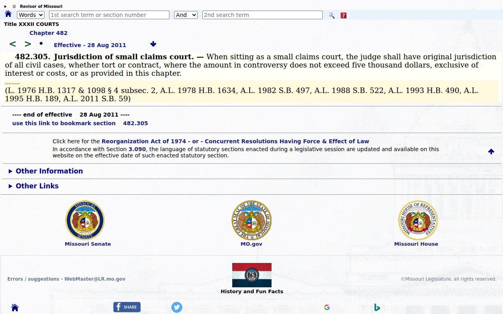Go to next section with green right arrow
The height and width of the screenshot is (314, 503).
[28, 44]
